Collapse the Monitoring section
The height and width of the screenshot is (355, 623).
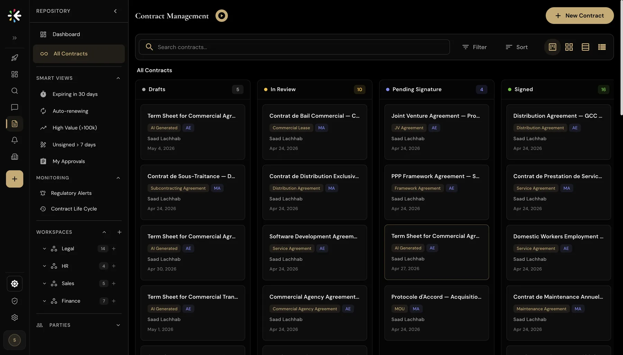click(x=118, y=178)
